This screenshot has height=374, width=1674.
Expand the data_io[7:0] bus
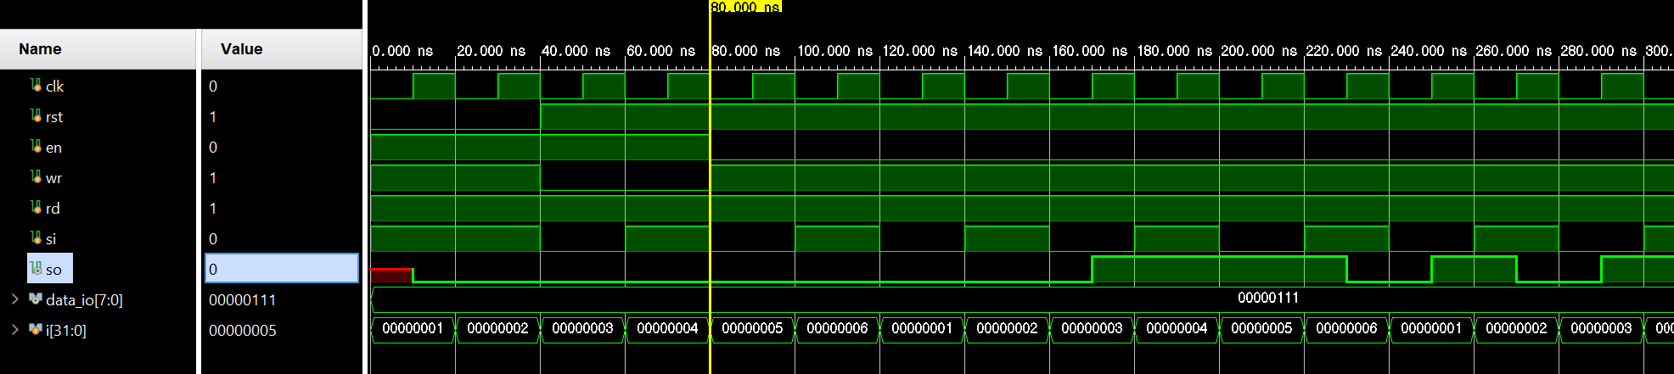(x=14, y=299)
